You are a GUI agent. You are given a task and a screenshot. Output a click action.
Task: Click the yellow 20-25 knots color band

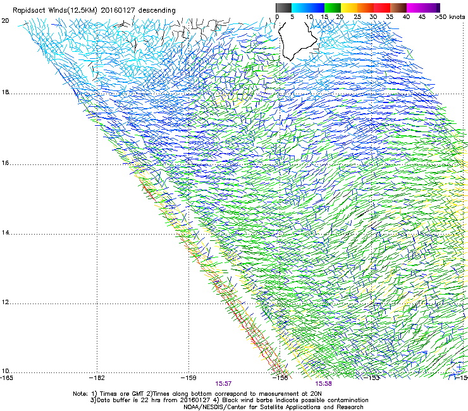click(x=349, y=8)
